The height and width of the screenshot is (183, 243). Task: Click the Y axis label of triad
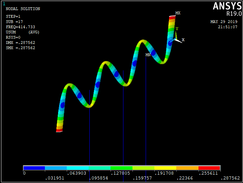177,29
